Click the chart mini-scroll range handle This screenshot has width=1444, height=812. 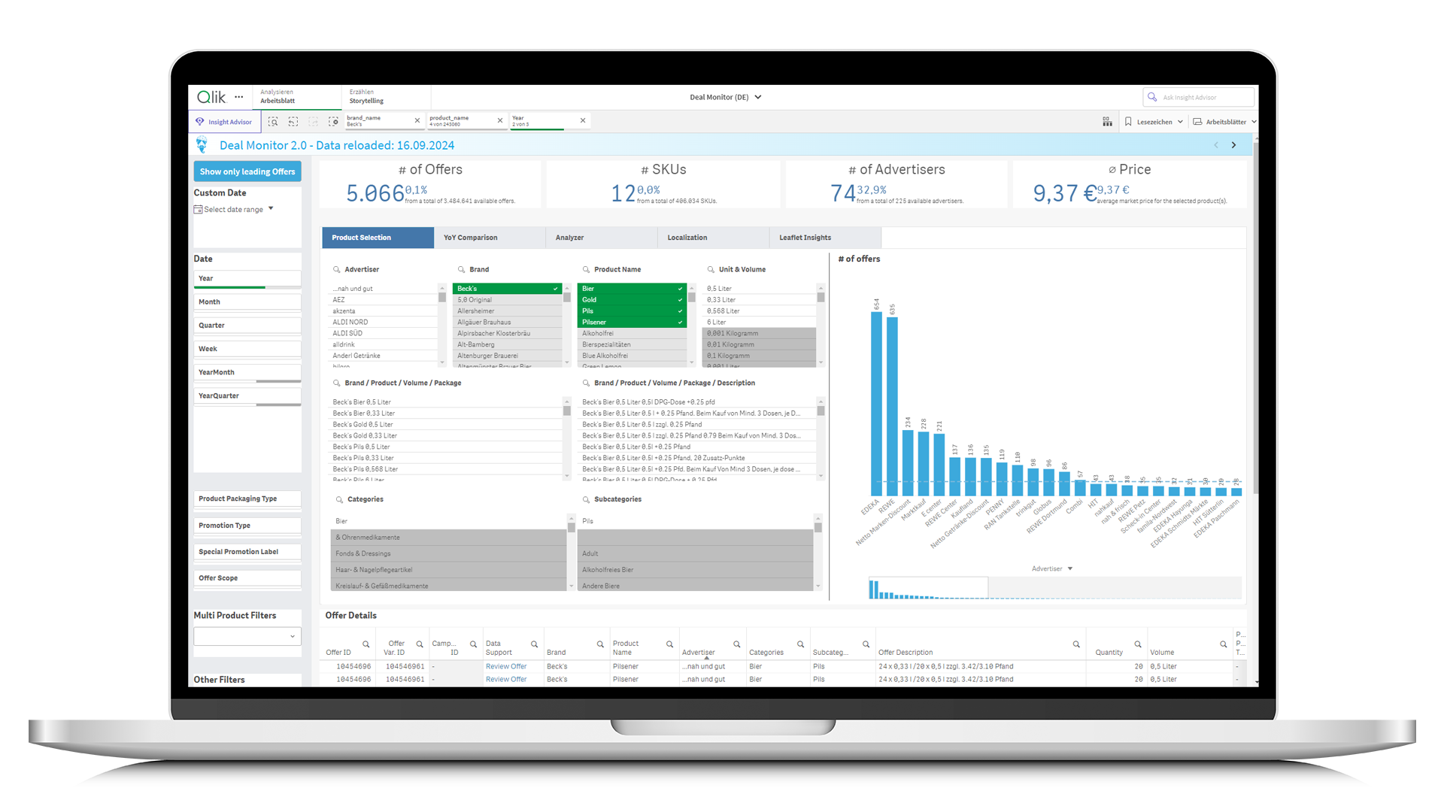[928, 588]
